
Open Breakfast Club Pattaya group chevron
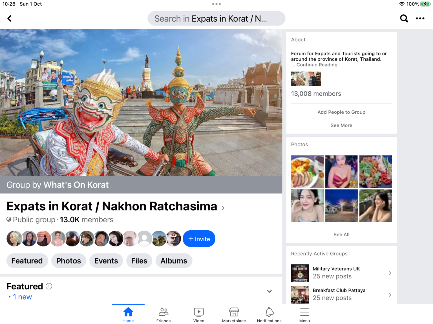click(390, 295)
